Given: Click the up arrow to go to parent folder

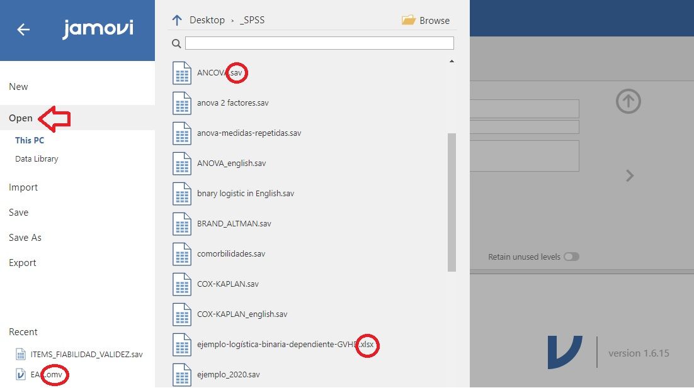Looking at the screenshot, I should coord(175,19).
